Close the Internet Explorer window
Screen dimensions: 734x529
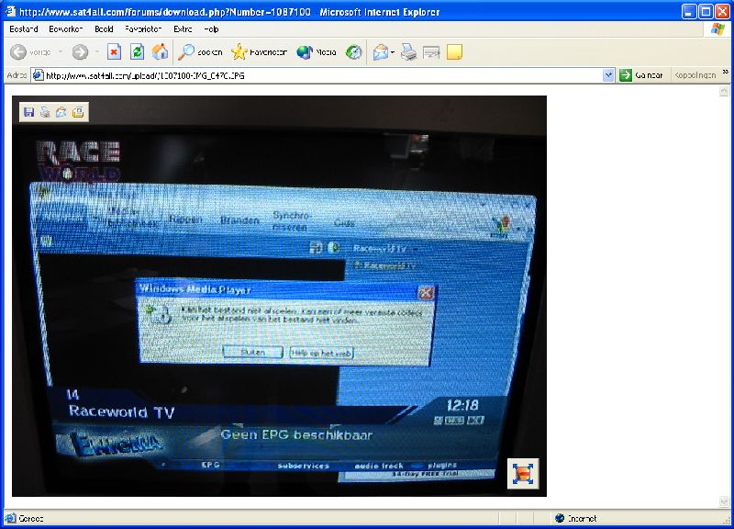click(x=722, y=11)
